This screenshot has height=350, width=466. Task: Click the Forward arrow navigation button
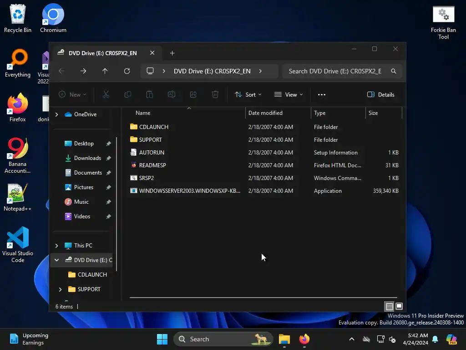(x=83, y=71)
